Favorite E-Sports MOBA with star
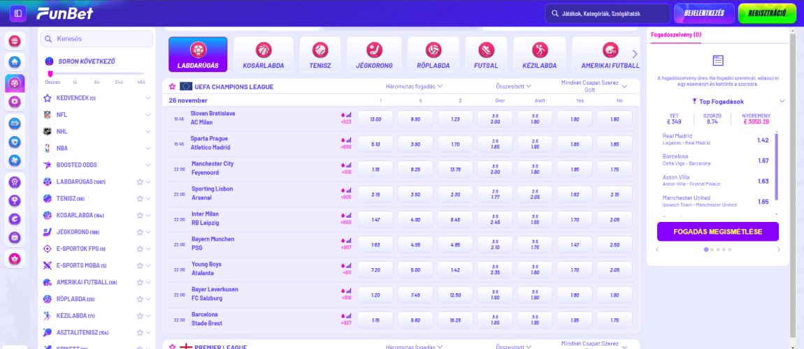The width and height of the screenshot is (804, 349). (x=139, y=265)
